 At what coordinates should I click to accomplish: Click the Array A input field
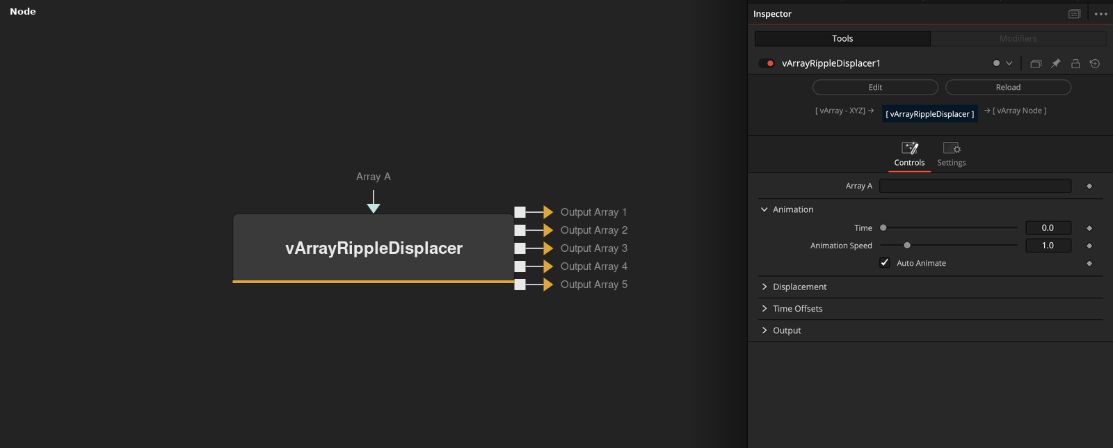tap(975, 186)
